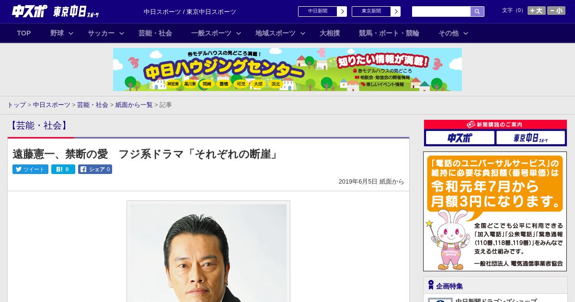Click the Chunichi Sports logo
Viewport: 575px width, 302px height.
[x=29, y=12]
